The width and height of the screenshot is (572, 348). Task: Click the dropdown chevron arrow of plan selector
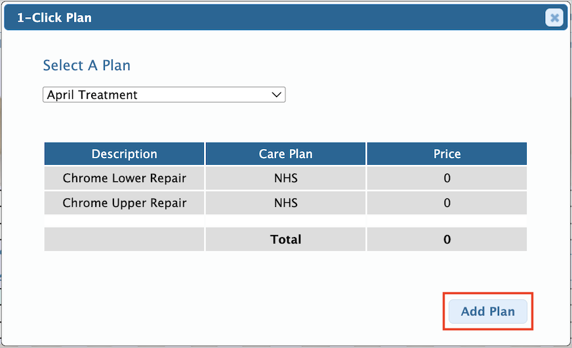[x=276, y=95]
